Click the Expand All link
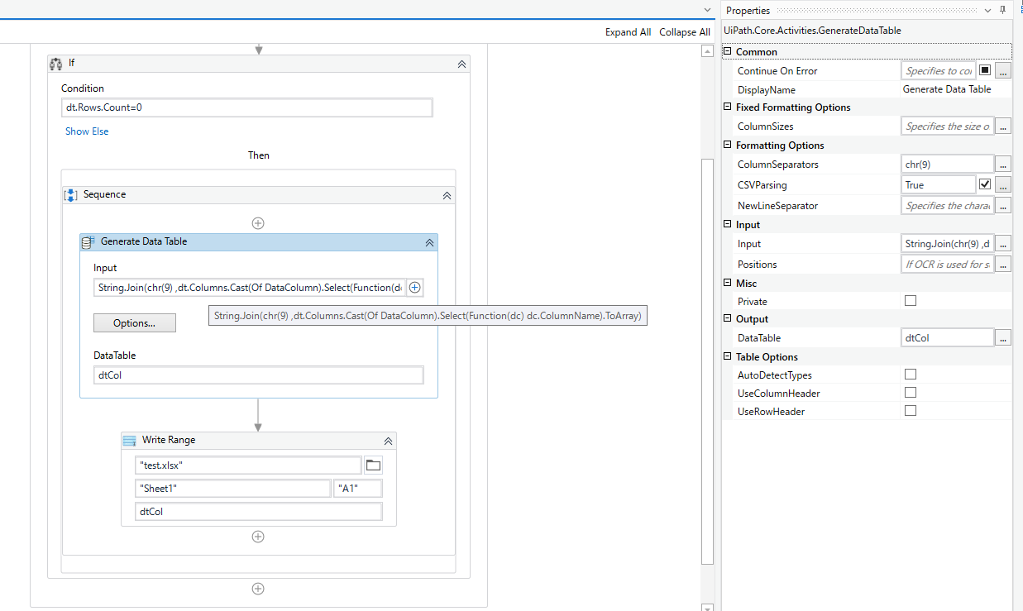Viewport: 1023px width, 611px height. [628, 31]
